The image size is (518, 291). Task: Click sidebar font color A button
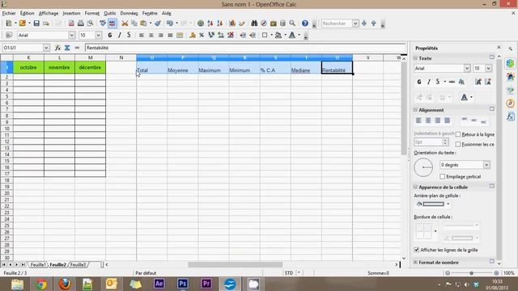tap(464, 97)
